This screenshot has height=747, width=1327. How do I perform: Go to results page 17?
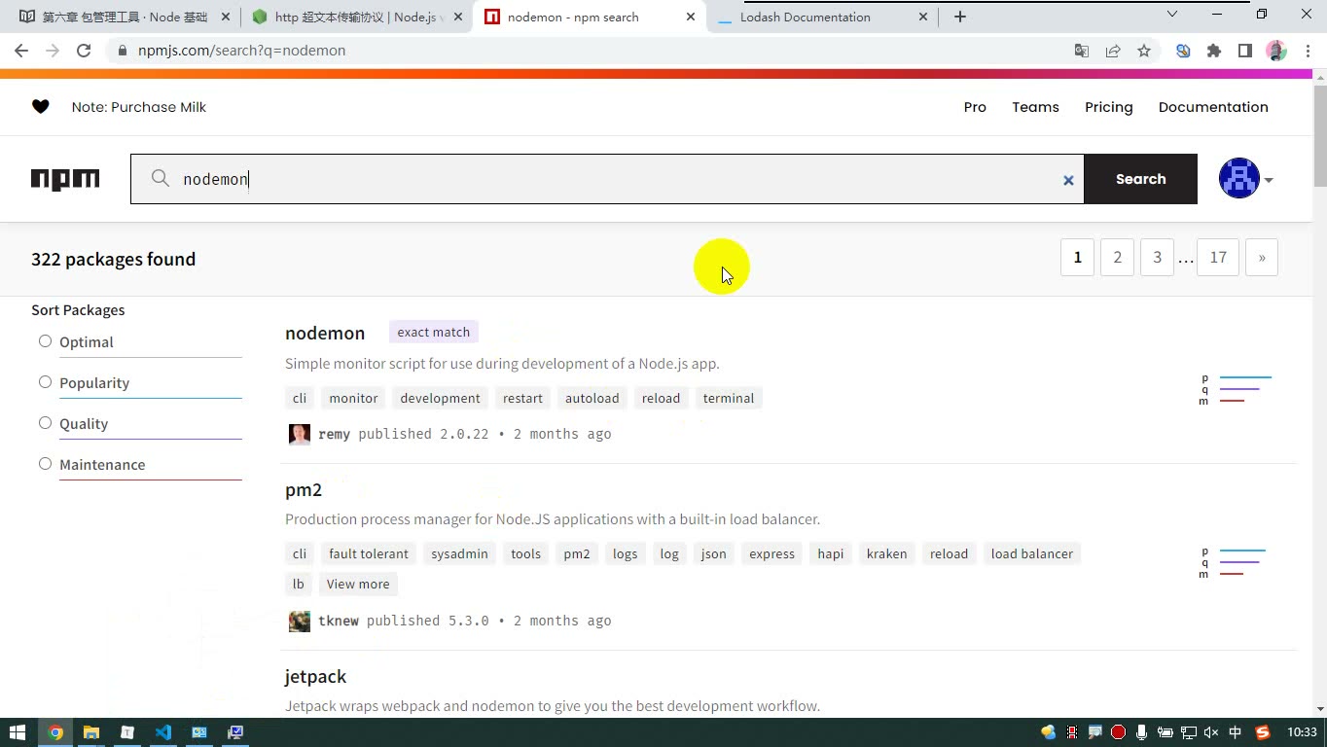pyautogui.click(x=1218, y=258)
